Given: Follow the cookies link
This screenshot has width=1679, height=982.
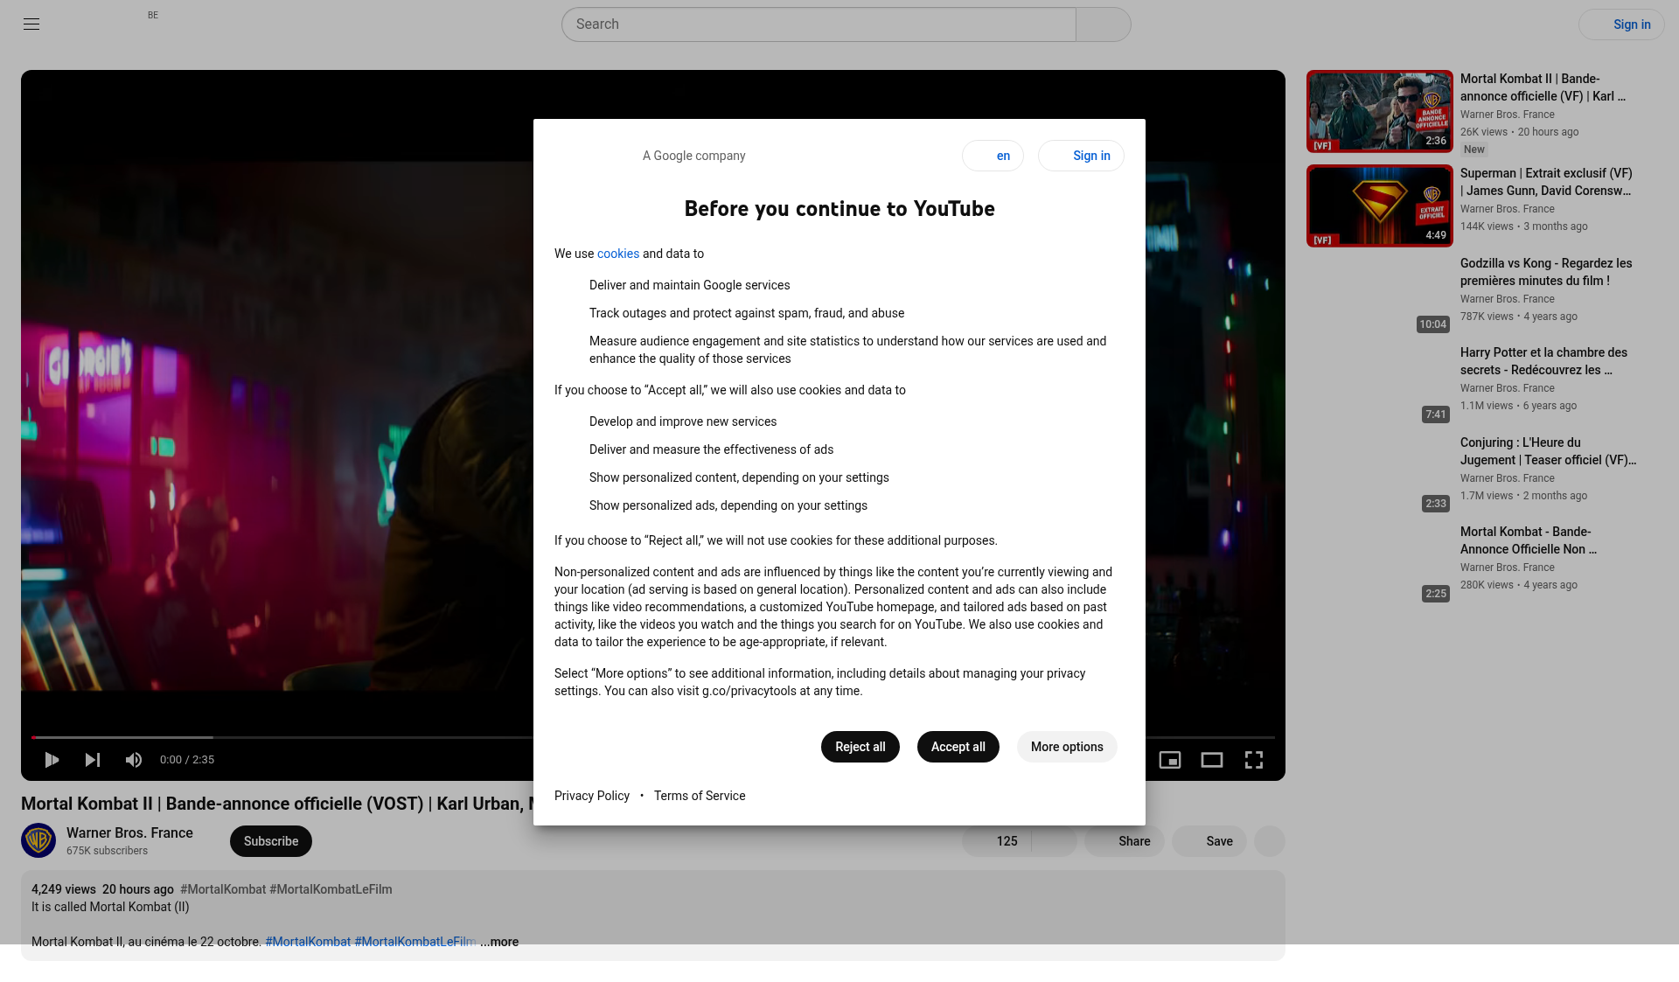Looking at the screenshot, I should 618,254.
